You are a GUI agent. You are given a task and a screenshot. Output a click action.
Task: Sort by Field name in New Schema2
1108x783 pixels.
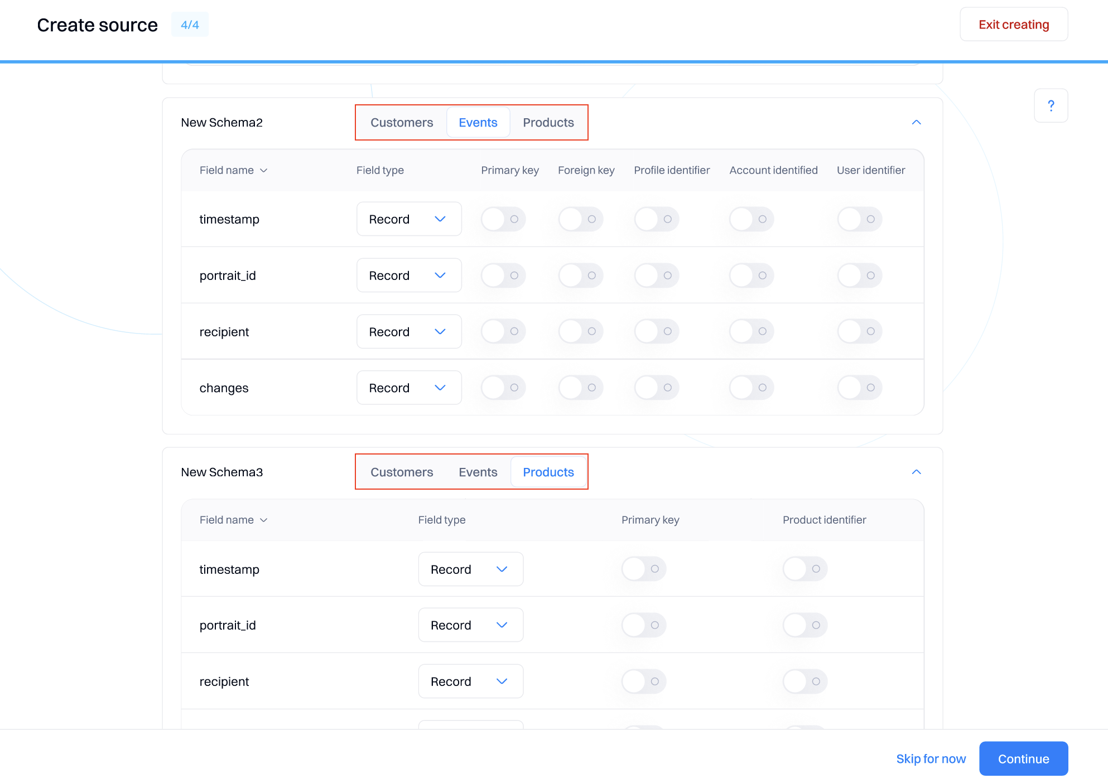[x=233, y=170]
